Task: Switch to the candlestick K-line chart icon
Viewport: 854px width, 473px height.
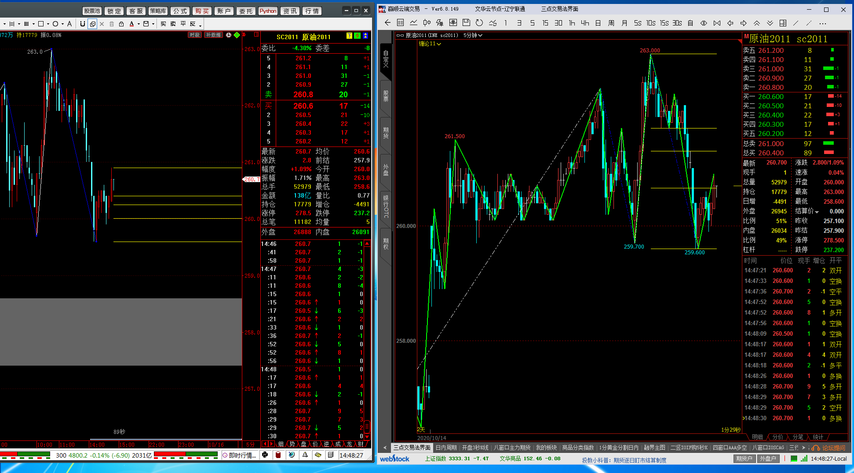Action: (x=427, y=23)
